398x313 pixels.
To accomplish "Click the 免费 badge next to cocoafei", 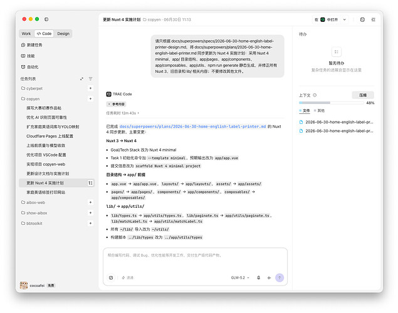I will [x=51, y=285].
